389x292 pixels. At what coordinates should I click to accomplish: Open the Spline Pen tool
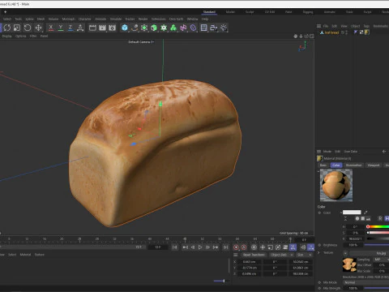[x=135, y=28]
